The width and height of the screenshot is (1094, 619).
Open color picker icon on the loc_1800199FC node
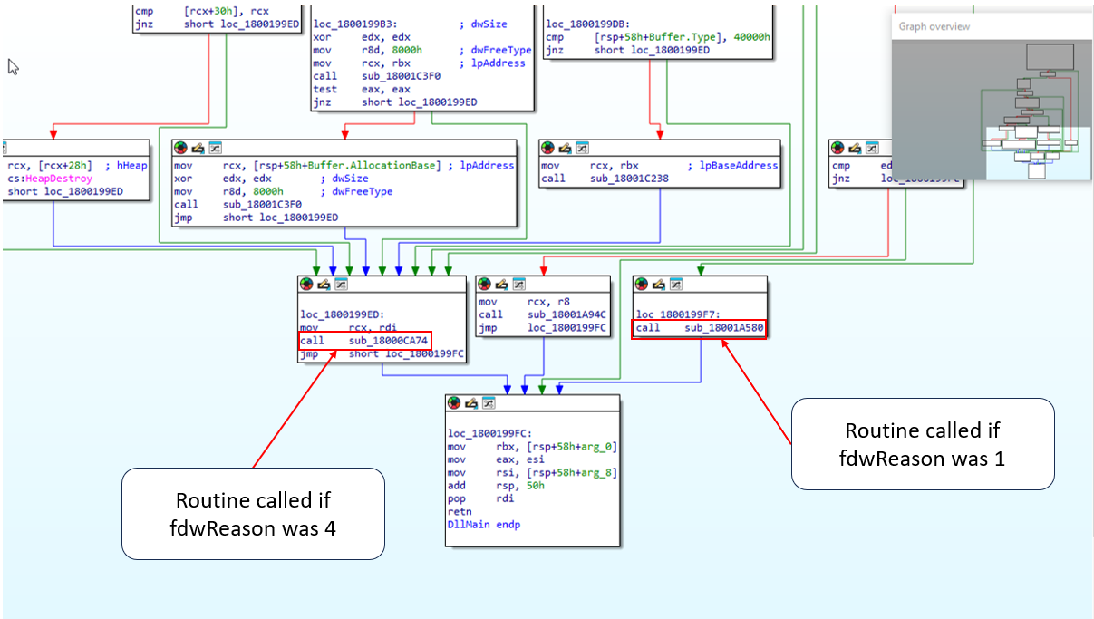click(x=455, y=402)
